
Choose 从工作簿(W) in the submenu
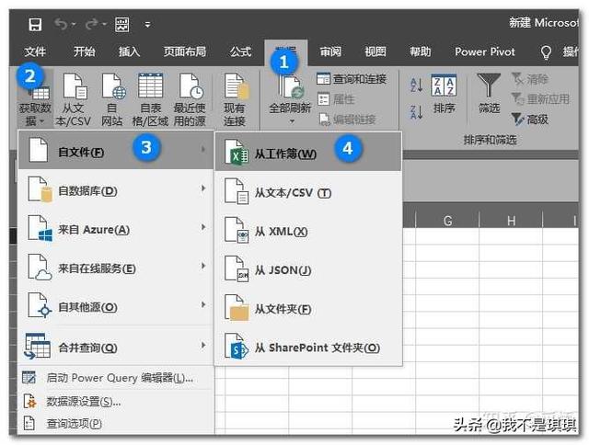[x=308, y=153]
